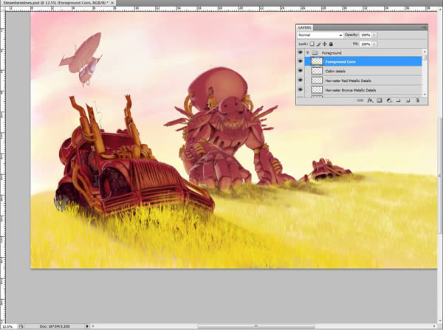Image resolution: width=443 pixels, height=330 pixels.
Task: Open the Opacity slider arrow
Action: (x=374, y=35)
